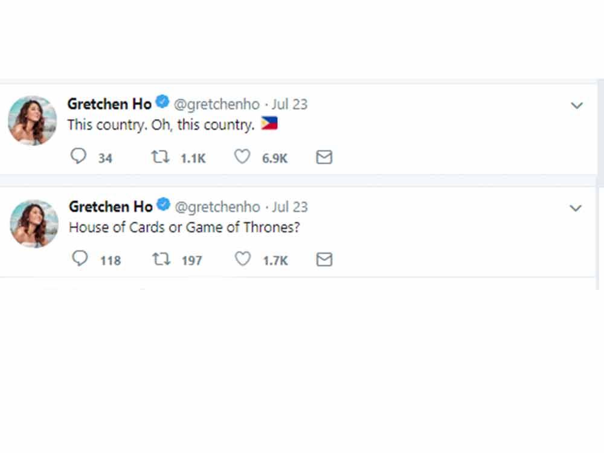Like the 'This country' tweet
This screenshot has height=453, width=604.
coord(242,156)
